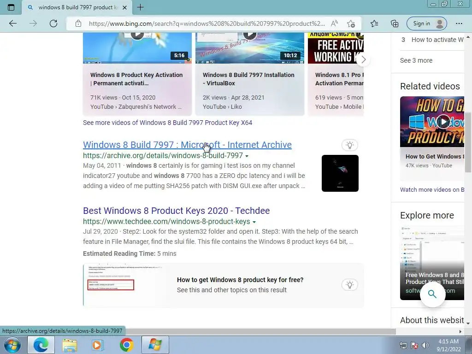472x354 pixels.
Task: Click the address bar URL
Action: click(x=207, y=24)
